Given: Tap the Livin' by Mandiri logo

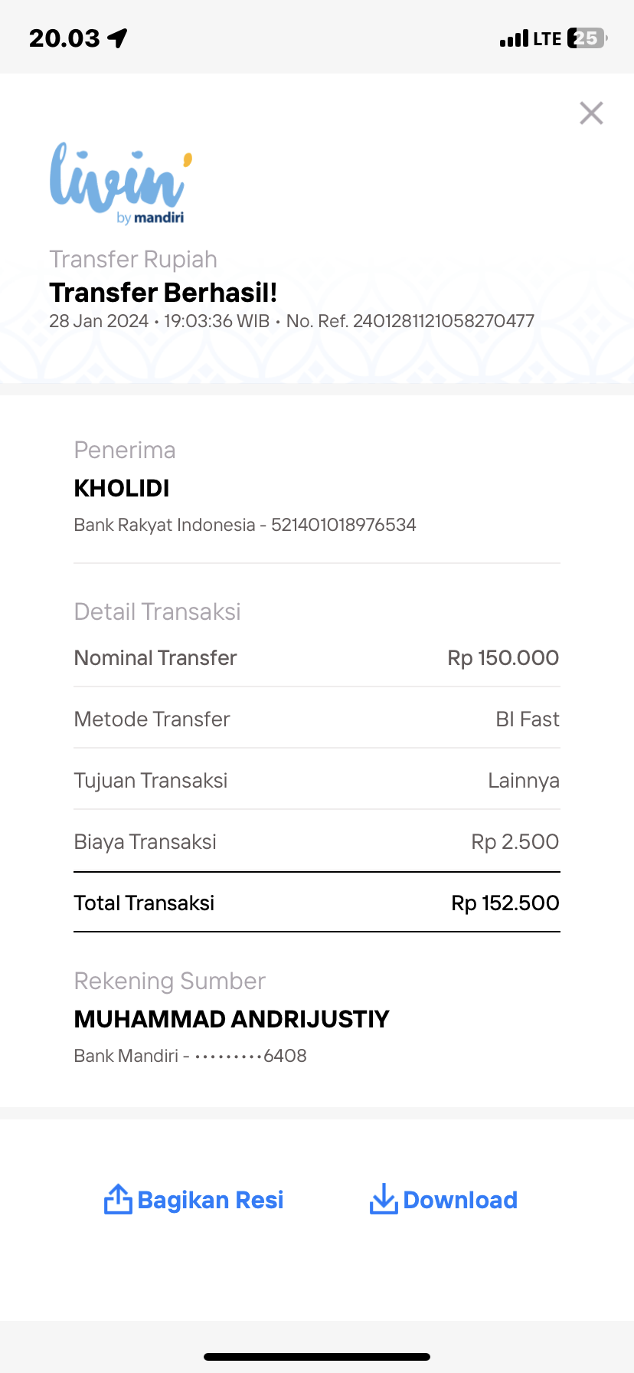Looking at the screenshot, I should tap(120, 183).
